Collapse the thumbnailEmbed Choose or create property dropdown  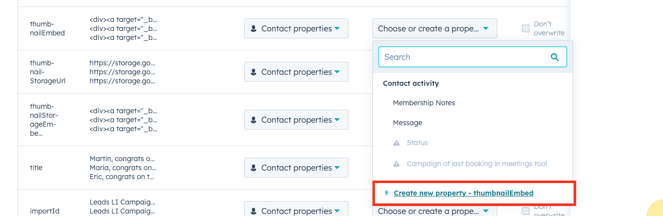pos(434,28)
